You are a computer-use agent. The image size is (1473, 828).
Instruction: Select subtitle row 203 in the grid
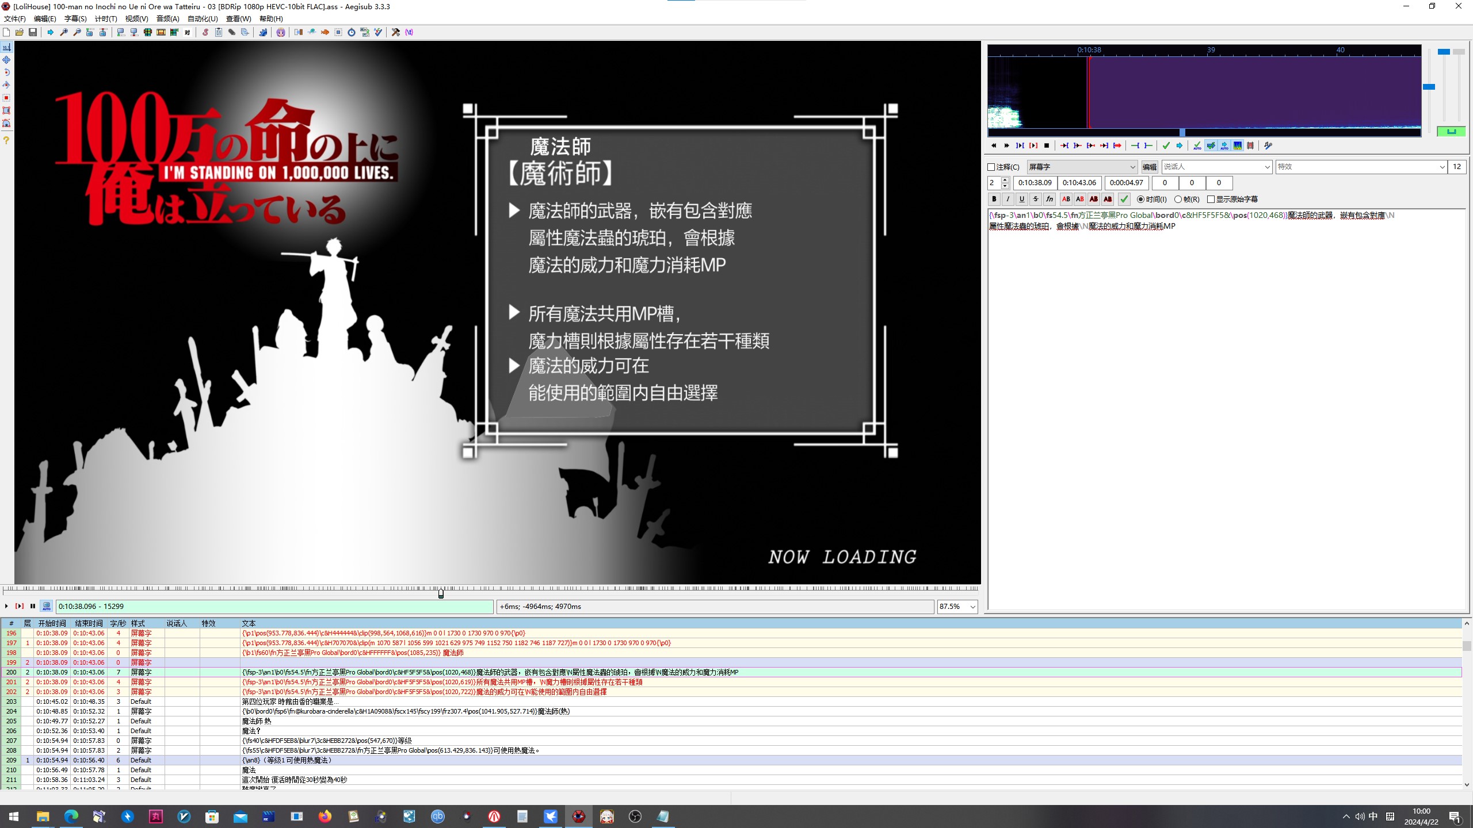coord(731,701)
